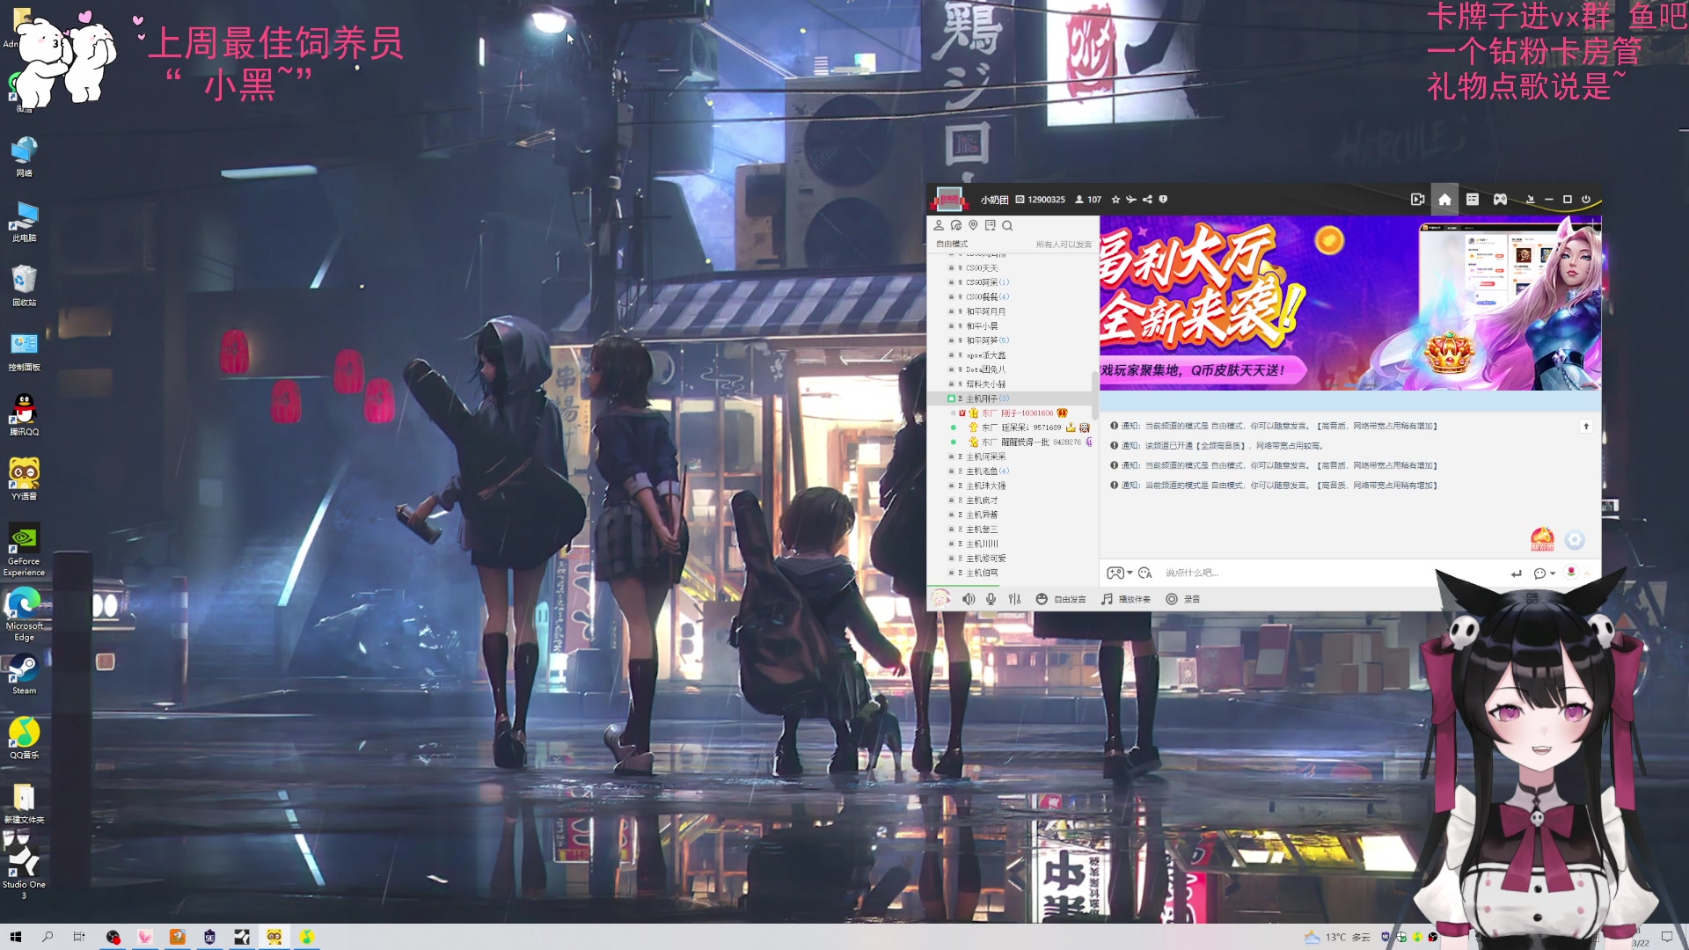Open the red 随友圈 activity icon
The image size is (1689, 950).
(1542, 539)
